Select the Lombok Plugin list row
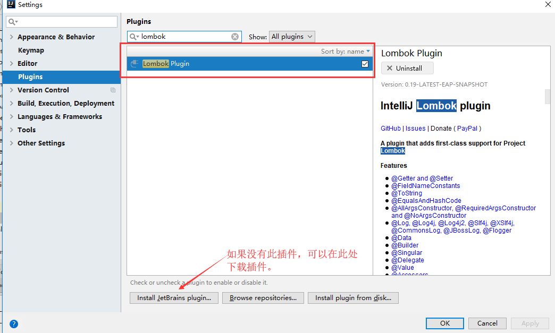 249,64
